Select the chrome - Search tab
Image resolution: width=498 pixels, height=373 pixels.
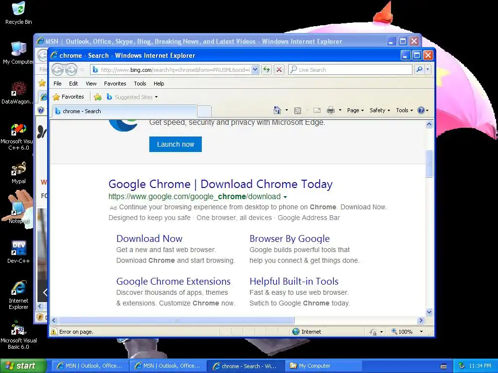124,111
